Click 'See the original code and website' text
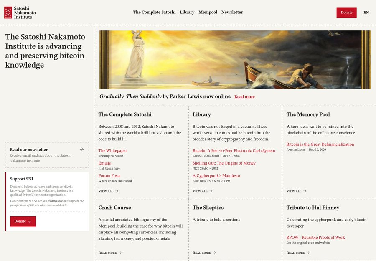Screen dimensions: 376x261 pos(308,243)
